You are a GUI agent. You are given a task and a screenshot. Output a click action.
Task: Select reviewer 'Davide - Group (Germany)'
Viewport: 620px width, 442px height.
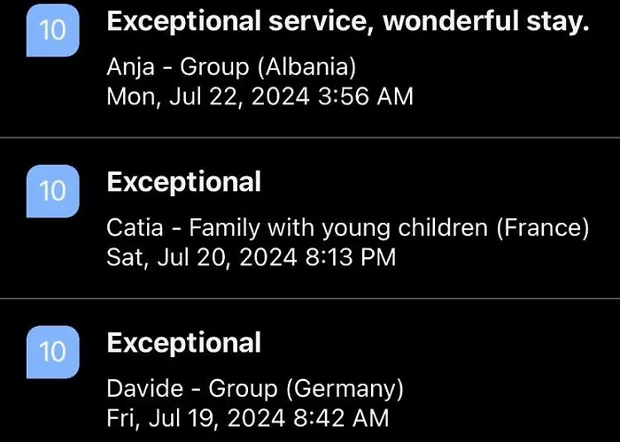click(x=255, y=389)
